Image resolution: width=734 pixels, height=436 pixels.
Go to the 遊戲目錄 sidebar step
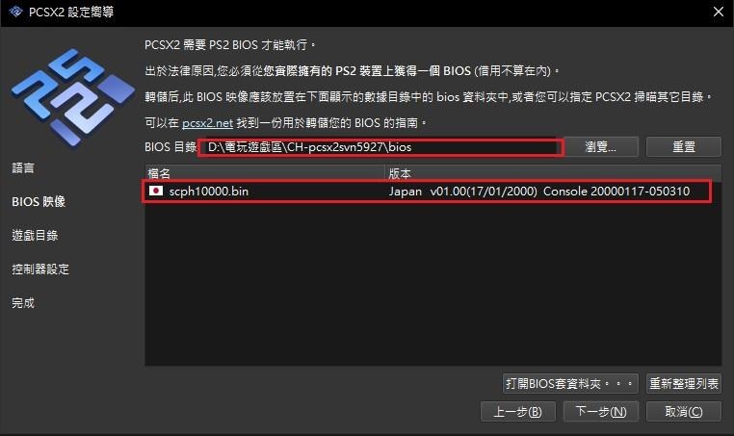pos(35,235)
